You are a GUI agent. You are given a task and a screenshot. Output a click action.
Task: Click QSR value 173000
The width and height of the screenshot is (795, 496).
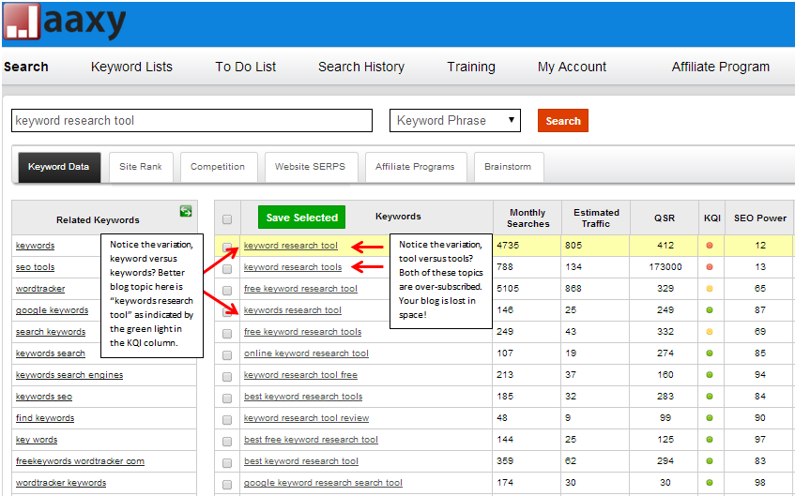click(x=665, y=267)
